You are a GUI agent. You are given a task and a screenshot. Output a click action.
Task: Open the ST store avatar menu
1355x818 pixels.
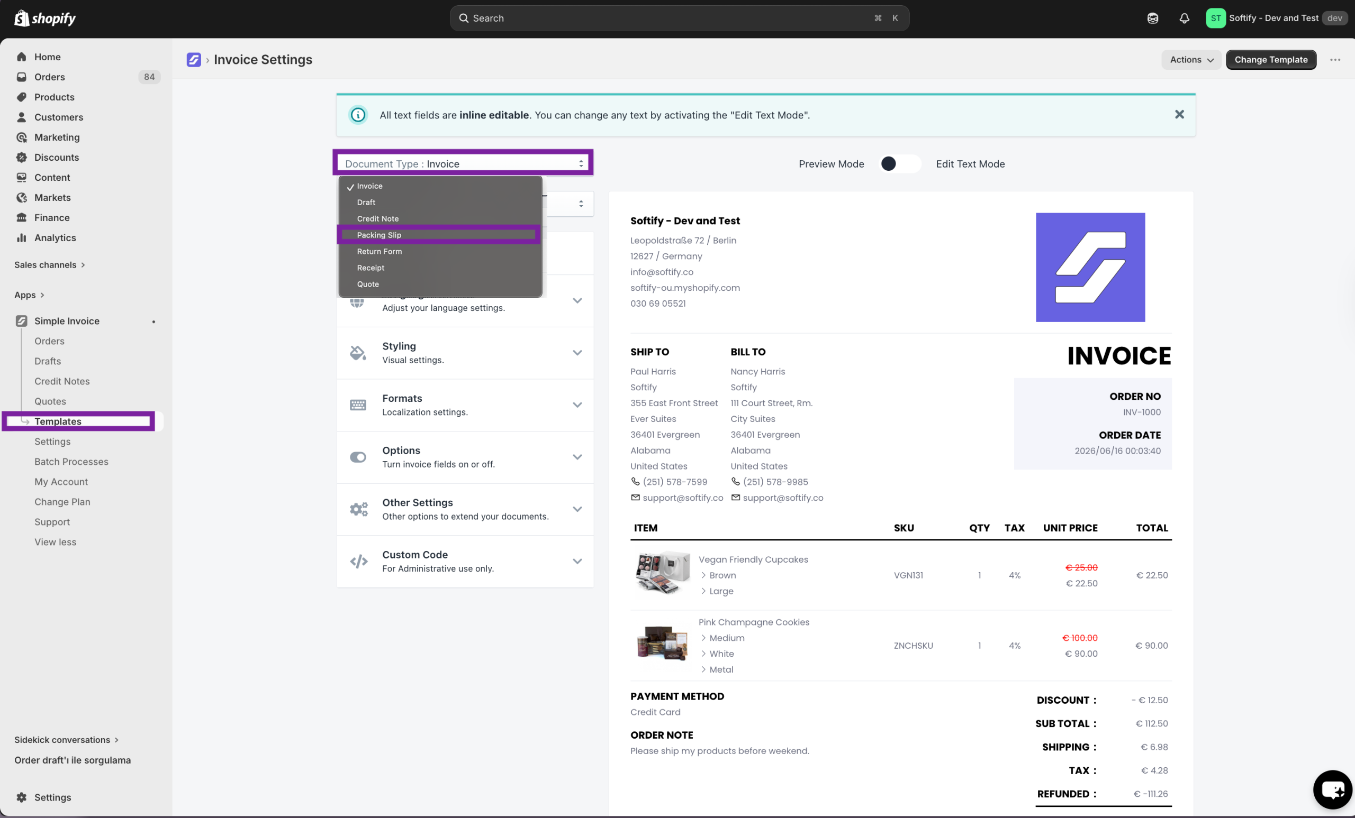click(x=1215, y=18)
